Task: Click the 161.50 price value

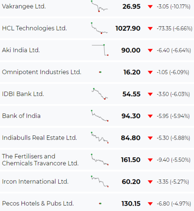Action: point(131,160)
